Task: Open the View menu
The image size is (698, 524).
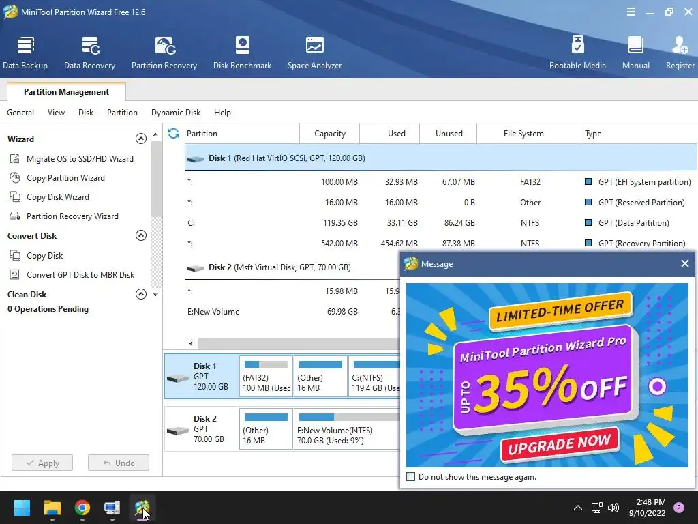Action: pyautogui.click(x=56, y=113)
